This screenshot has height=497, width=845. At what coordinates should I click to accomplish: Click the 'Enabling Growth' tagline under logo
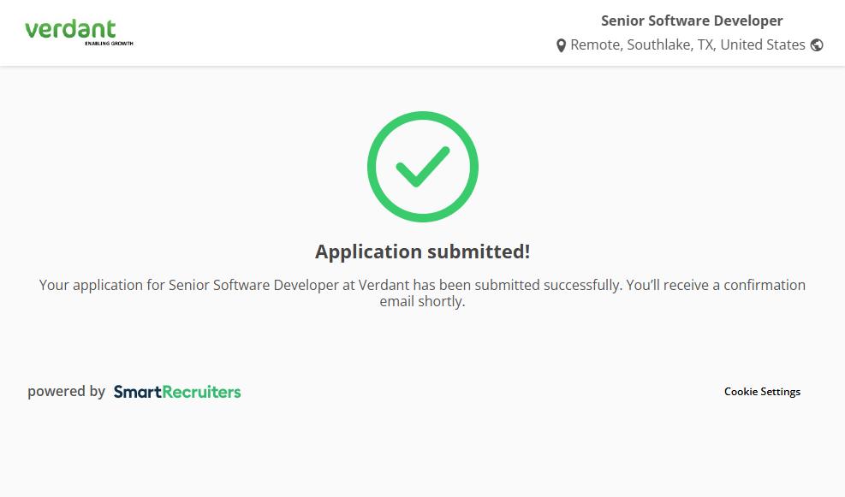tap(109, 43)
